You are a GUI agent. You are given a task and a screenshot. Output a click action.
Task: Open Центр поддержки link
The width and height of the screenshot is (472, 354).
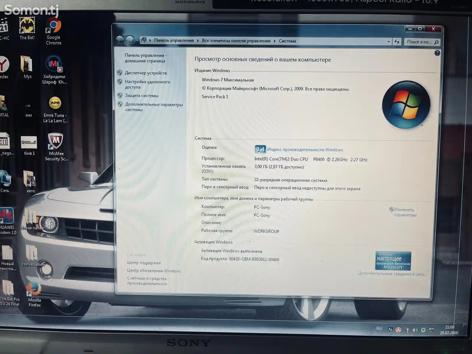(144, 263)
